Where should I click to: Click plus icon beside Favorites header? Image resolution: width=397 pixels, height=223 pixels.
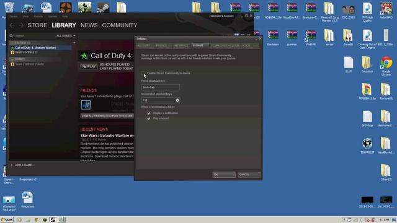(x=74, y=43)
